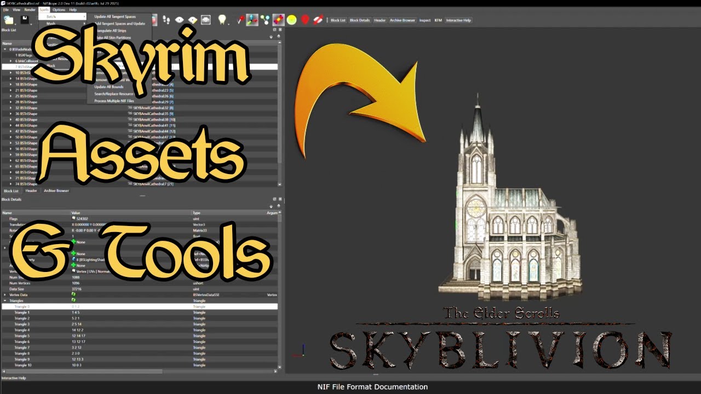Choose Search/Replace Resource entry
This screenshot has height=394, width=701.
114,94
